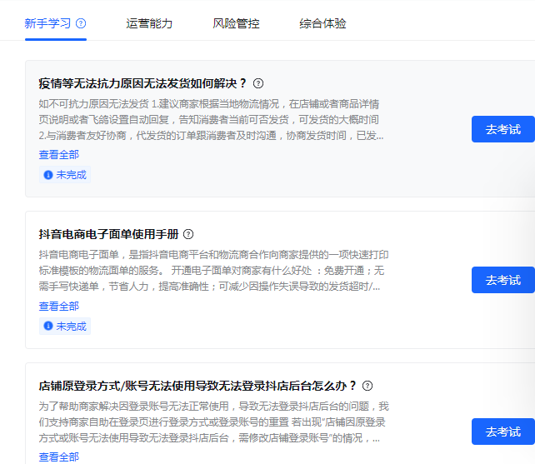This screenshot has height=464, width=535.
Task: Open 查看全部 under the 疫情 article
Action: [59, 155]
